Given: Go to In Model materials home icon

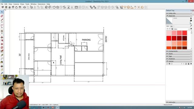Looking at the screenshot, I should [x=172, y=29].
